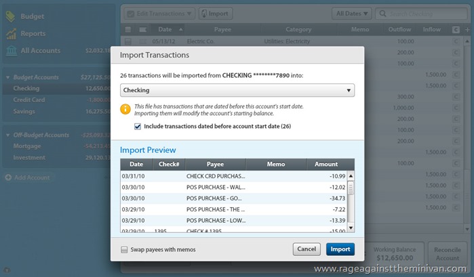Viewport: 474px width, 277px height.
Task: Click the preview Amount column header
Action: pyautogui.click(x=326, y=165)
